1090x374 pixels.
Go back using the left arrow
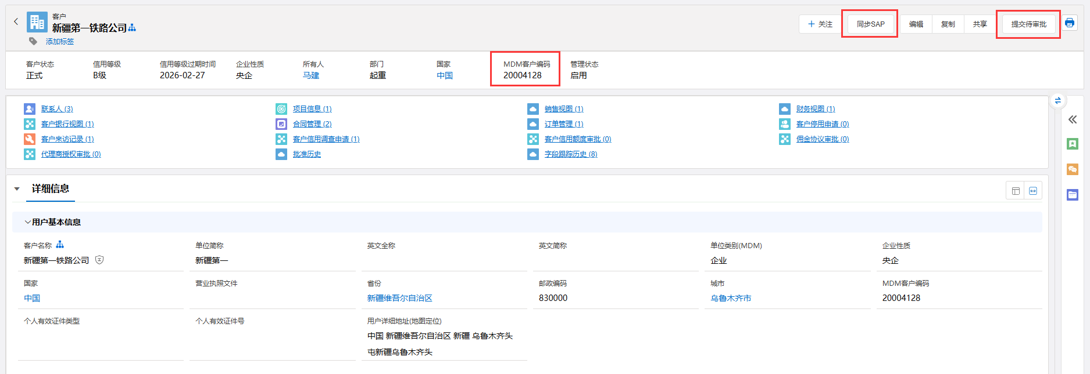[16, 21]
